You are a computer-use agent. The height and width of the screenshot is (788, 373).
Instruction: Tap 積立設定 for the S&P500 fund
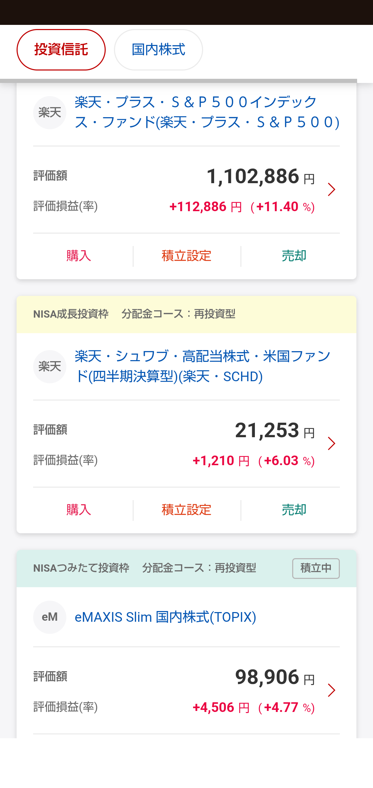pos(186,256)
